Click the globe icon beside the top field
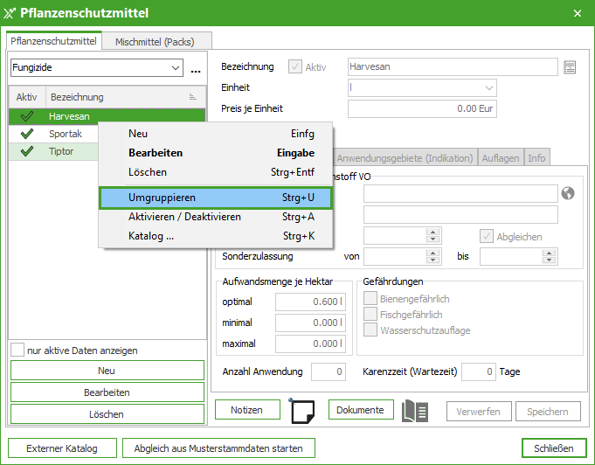The height and width of the screenshot is (465, 595). pyautogui.click(x=568, y=193)
